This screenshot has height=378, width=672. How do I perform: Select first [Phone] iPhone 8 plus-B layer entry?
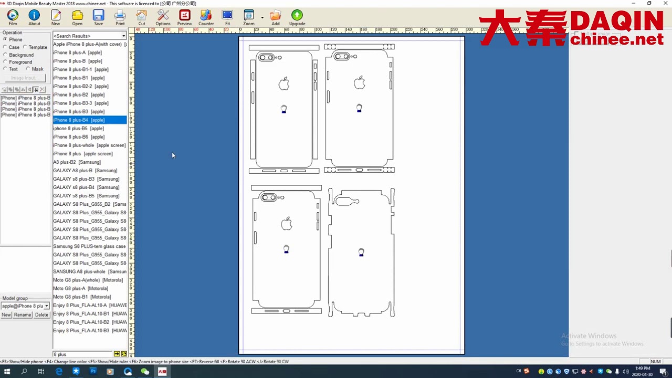[26, 98]
